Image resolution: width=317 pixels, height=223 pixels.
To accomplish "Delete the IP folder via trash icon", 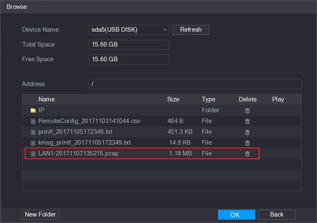I will click(247, 110).
